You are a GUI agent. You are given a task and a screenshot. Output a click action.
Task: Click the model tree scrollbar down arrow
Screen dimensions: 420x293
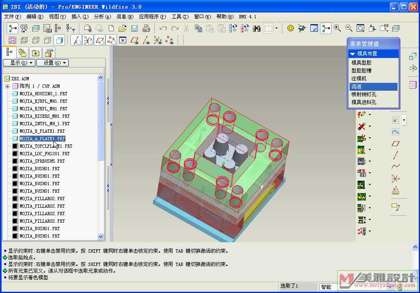click(x=101, y=236)
